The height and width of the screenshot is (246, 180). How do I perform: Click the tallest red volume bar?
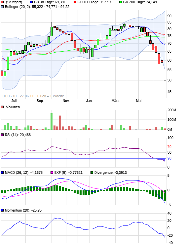[60, 123]
